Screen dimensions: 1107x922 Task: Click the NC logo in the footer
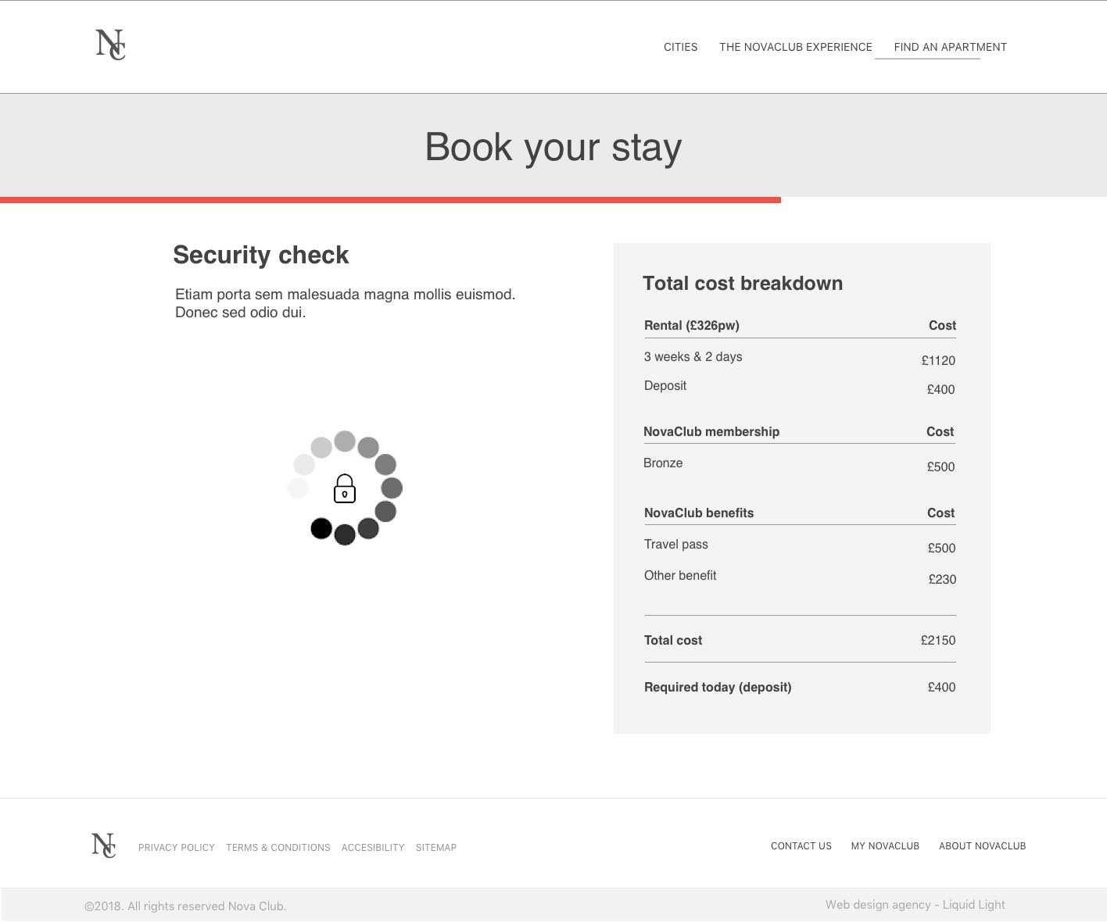coord(103,845)
